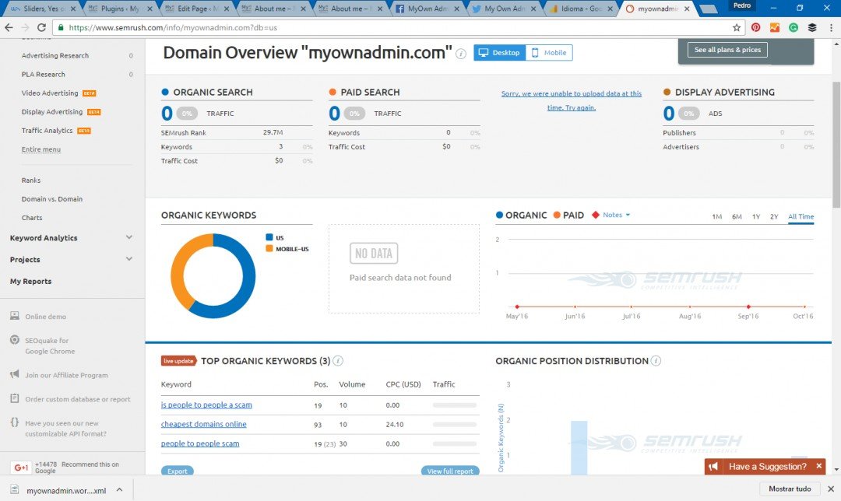Select the 1M time range
Image resolution: width=841 pixels, height=501 pixels.
(x=716, y=216)
